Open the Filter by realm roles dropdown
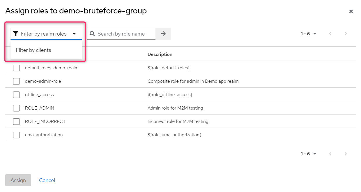 pyautogui.click(x=46, y=34)
